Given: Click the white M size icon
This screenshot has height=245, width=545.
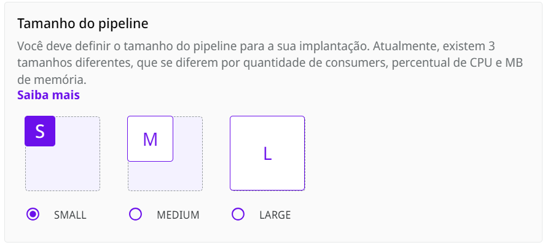Looking at the screenshot, I should pos(150,139).
